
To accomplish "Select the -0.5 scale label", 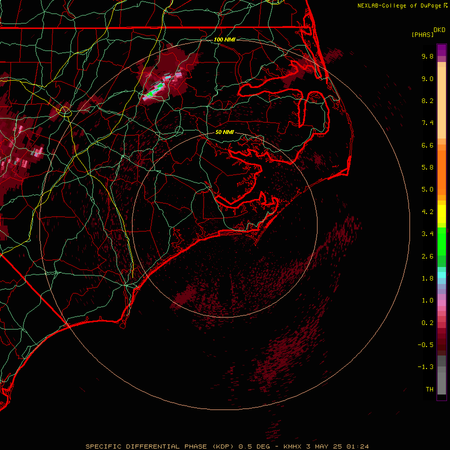I will 425,345.
